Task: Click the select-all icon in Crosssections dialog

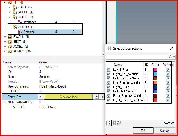Action: pos(109,123)
